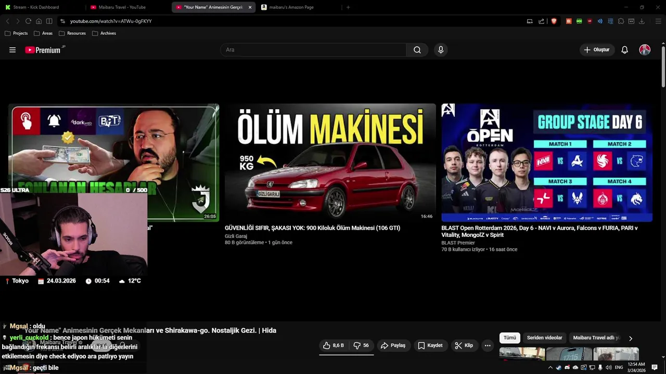Go to YouTube Premium home logo
Viewport: 666px width, 374px height.
click(45, 50)
